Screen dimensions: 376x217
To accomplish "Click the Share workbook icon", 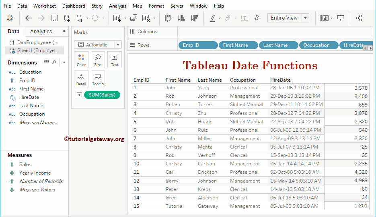I will (359, 18).
